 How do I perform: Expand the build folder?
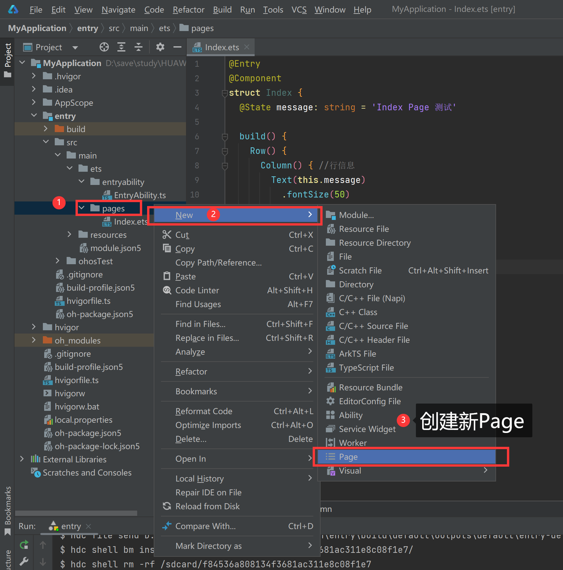[46, 128]
